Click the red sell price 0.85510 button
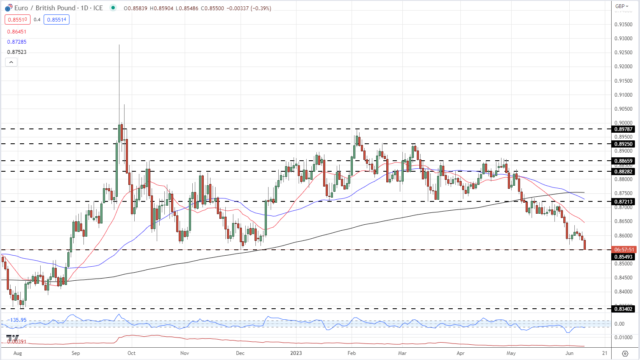The width and height of the screenshot is (640, 360). coord(18,20)
